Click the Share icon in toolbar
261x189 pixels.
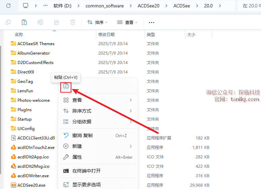coord(57,22)
